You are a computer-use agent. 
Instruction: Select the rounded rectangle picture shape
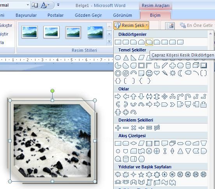pos(126,42)
